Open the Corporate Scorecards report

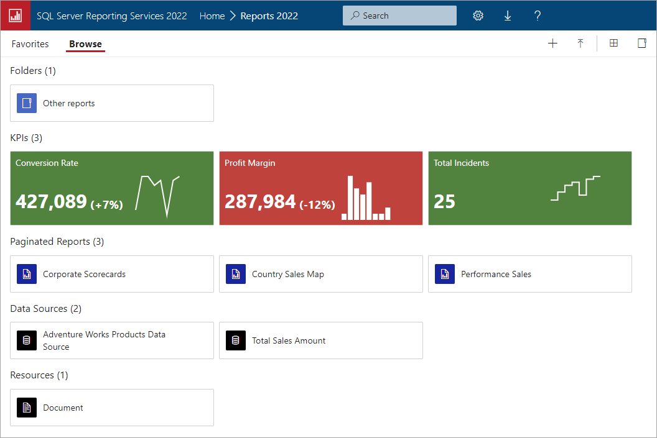click(112, 274)
